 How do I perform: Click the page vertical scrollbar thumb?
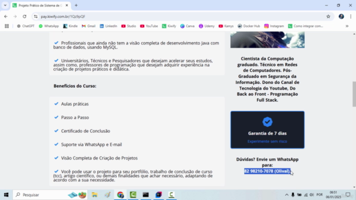[x=354, y=94]
